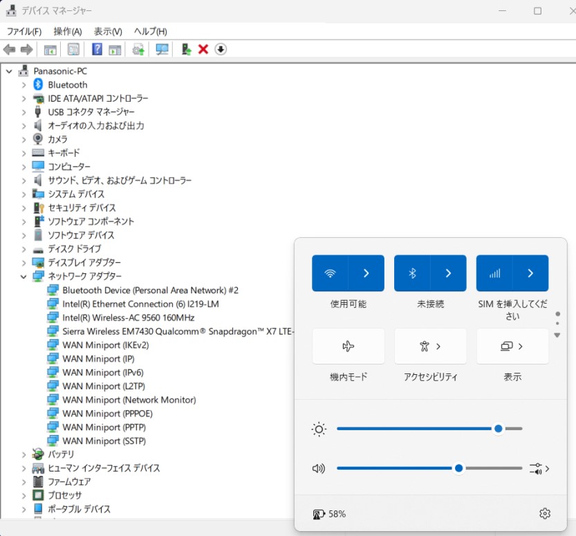Select ソフトウェア コンポーネント entry
The image size is (576, 536).
[91, 221]
